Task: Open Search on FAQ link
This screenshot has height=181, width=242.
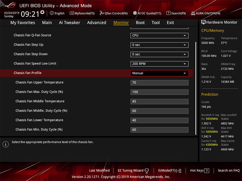Action: click(229, 171)
